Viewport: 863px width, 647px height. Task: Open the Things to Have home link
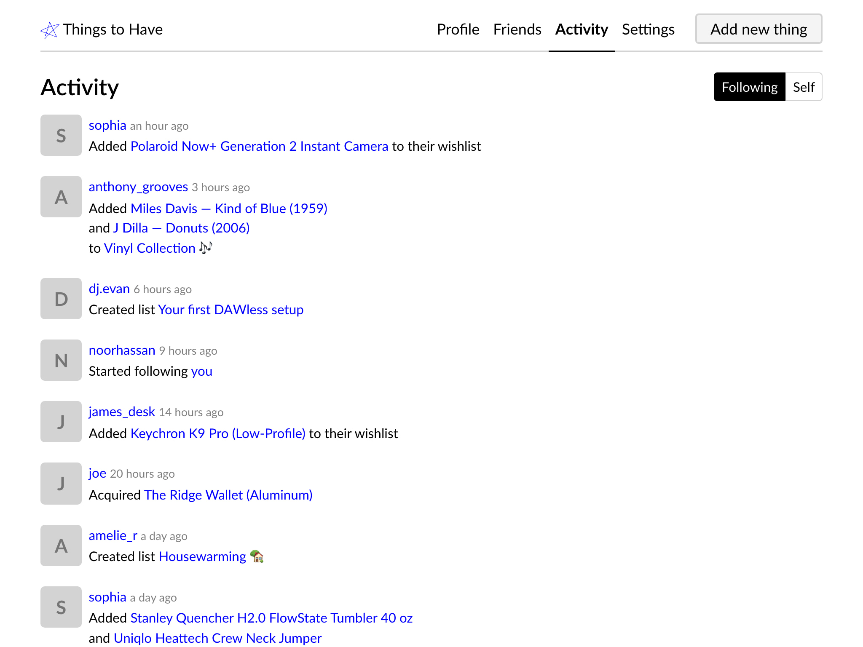102,29
